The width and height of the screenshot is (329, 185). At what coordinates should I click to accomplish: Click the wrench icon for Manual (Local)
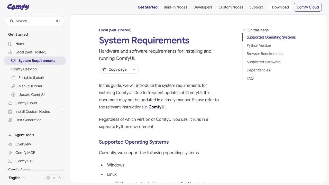pyautogui.click(x=13, y=86)
